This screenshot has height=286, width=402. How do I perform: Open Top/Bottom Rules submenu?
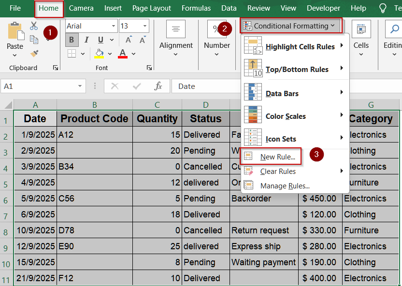tap(295, 69)
